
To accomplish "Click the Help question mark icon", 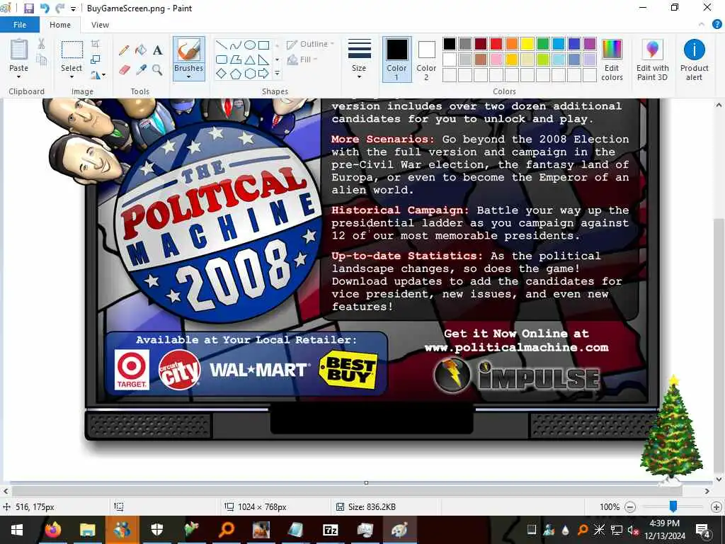I will (717, 25).
